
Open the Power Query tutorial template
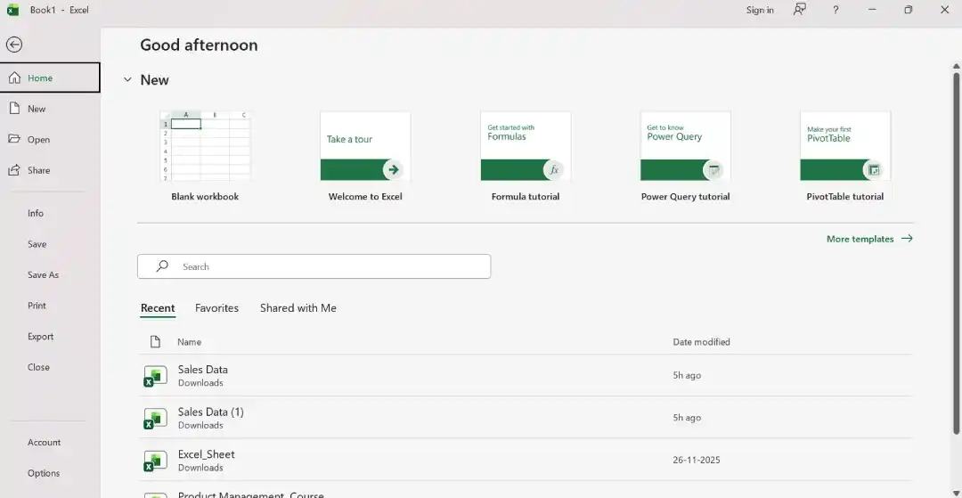coord(685,146)
